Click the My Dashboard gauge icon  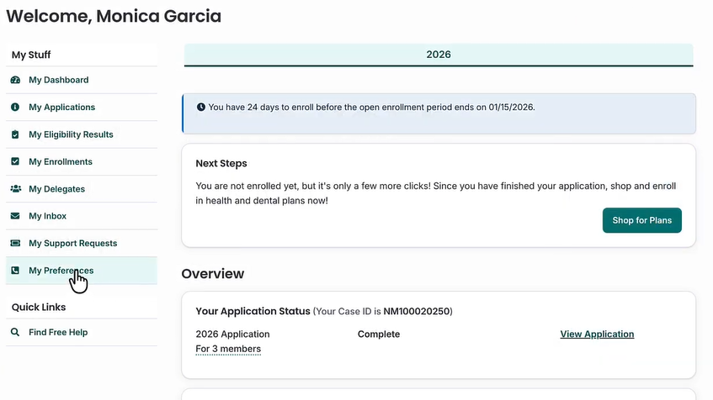(x=15, y=80)
